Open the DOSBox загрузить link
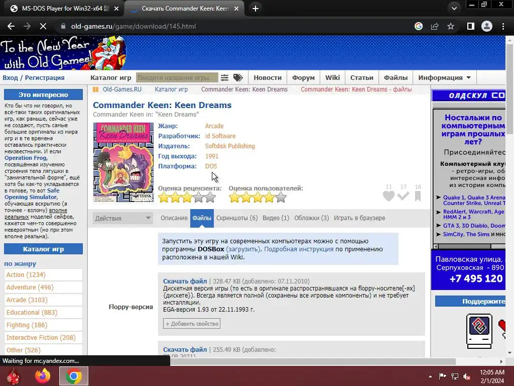 [x=243, y=249]
